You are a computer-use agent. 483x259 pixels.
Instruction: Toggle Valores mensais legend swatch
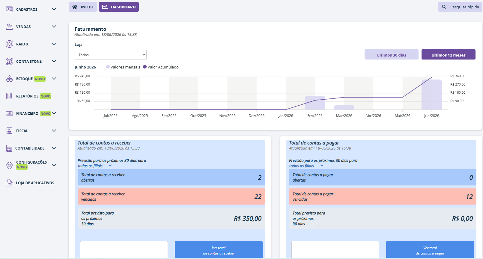tap(108, 67)
